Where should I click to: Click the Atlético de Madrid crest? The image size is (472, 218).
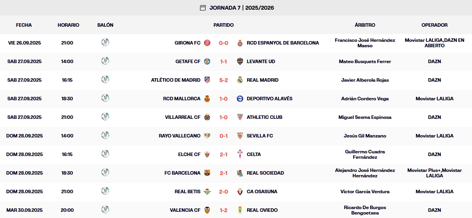tap(207, 80)
